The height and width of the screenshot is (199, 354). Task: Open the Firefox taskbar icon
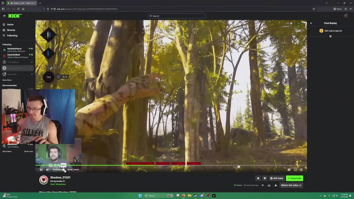(x=183, y=196)
